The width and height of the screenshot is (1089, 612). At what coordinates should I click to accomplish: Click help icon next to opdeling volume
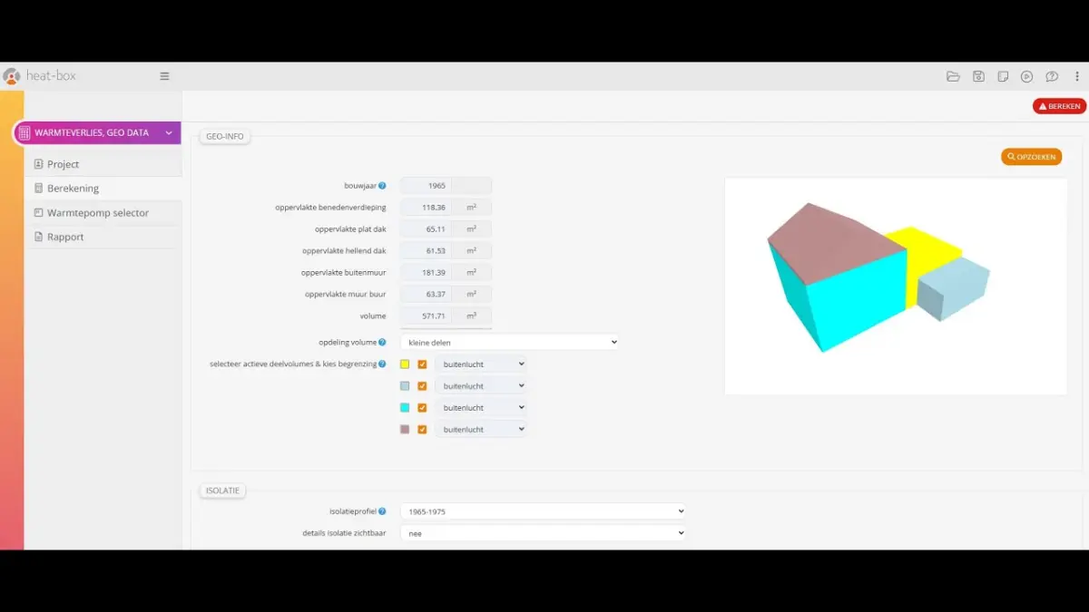[x=382, y=343]
